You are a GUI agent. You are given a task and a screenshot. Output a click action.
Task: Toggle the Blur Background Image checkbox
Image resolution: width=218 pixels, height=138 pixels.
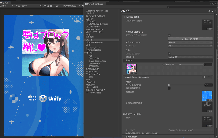coord(169,88)
